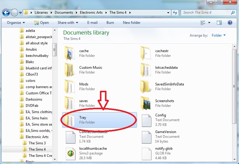The height and width of the screenshot is (164, 239).
Task: Click the magnifier icon in the search box
Action: click(233, 13)
